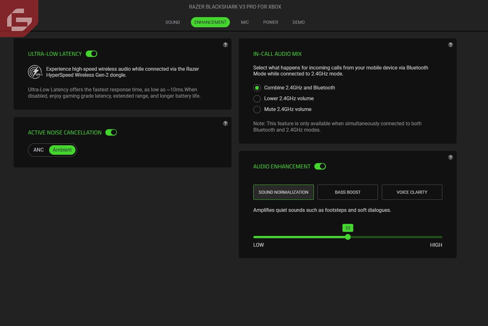488x326 pixels.
Task: Click the LOW slider label
Action: click(258, 245)
